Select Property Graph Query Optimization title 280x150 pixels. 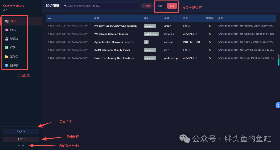pos(115,26)
